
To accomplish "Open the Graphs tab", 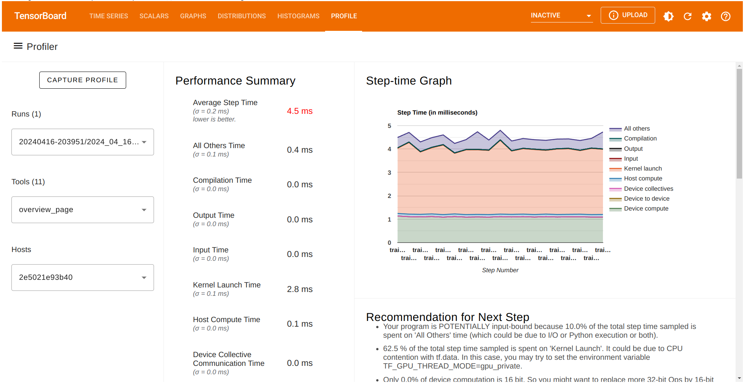I will coord(193,16).
